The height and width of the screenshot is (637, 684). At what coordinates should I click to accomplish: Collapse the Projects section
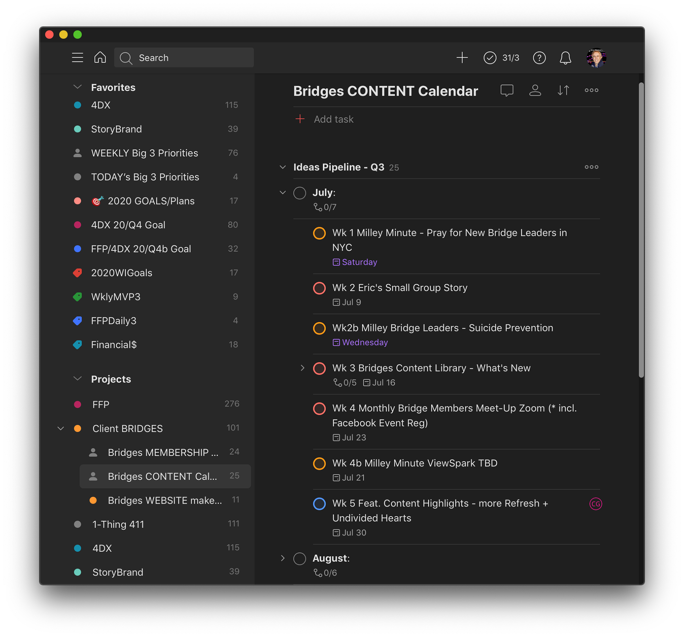(x=77, y=378)
